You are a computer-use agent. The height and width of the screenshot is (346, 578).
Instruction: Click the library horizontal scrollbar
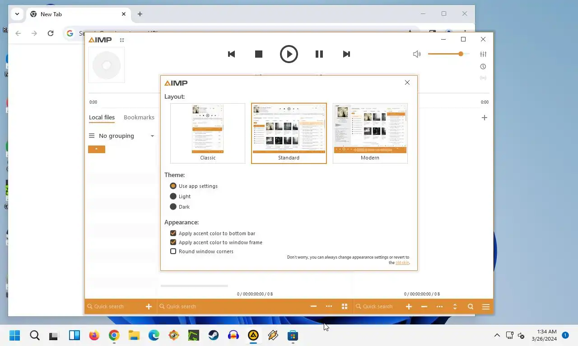194,286
